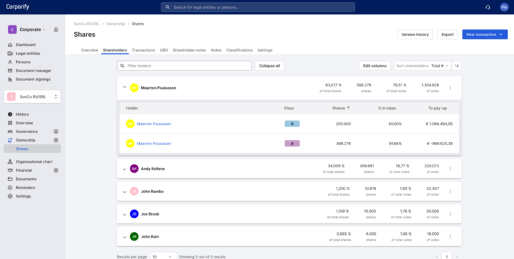Open the New transaction dropdown button
The width and height of the screenshot is (514, 259).
[485, 34]
